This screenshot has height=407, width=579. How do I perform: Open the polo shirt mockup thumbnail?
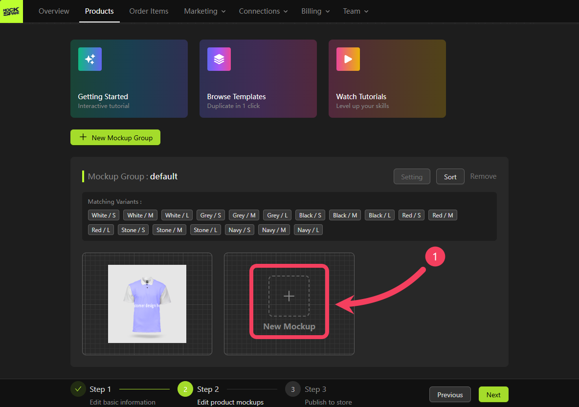tap(147, 304)
